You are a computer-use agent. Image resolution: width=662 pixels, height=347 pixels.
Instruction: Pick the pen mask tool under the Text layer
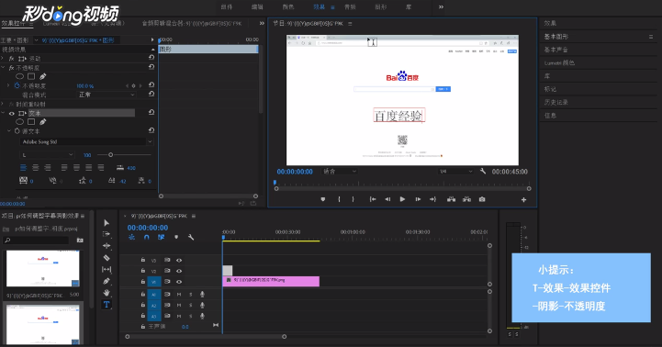tap(42, 121)
